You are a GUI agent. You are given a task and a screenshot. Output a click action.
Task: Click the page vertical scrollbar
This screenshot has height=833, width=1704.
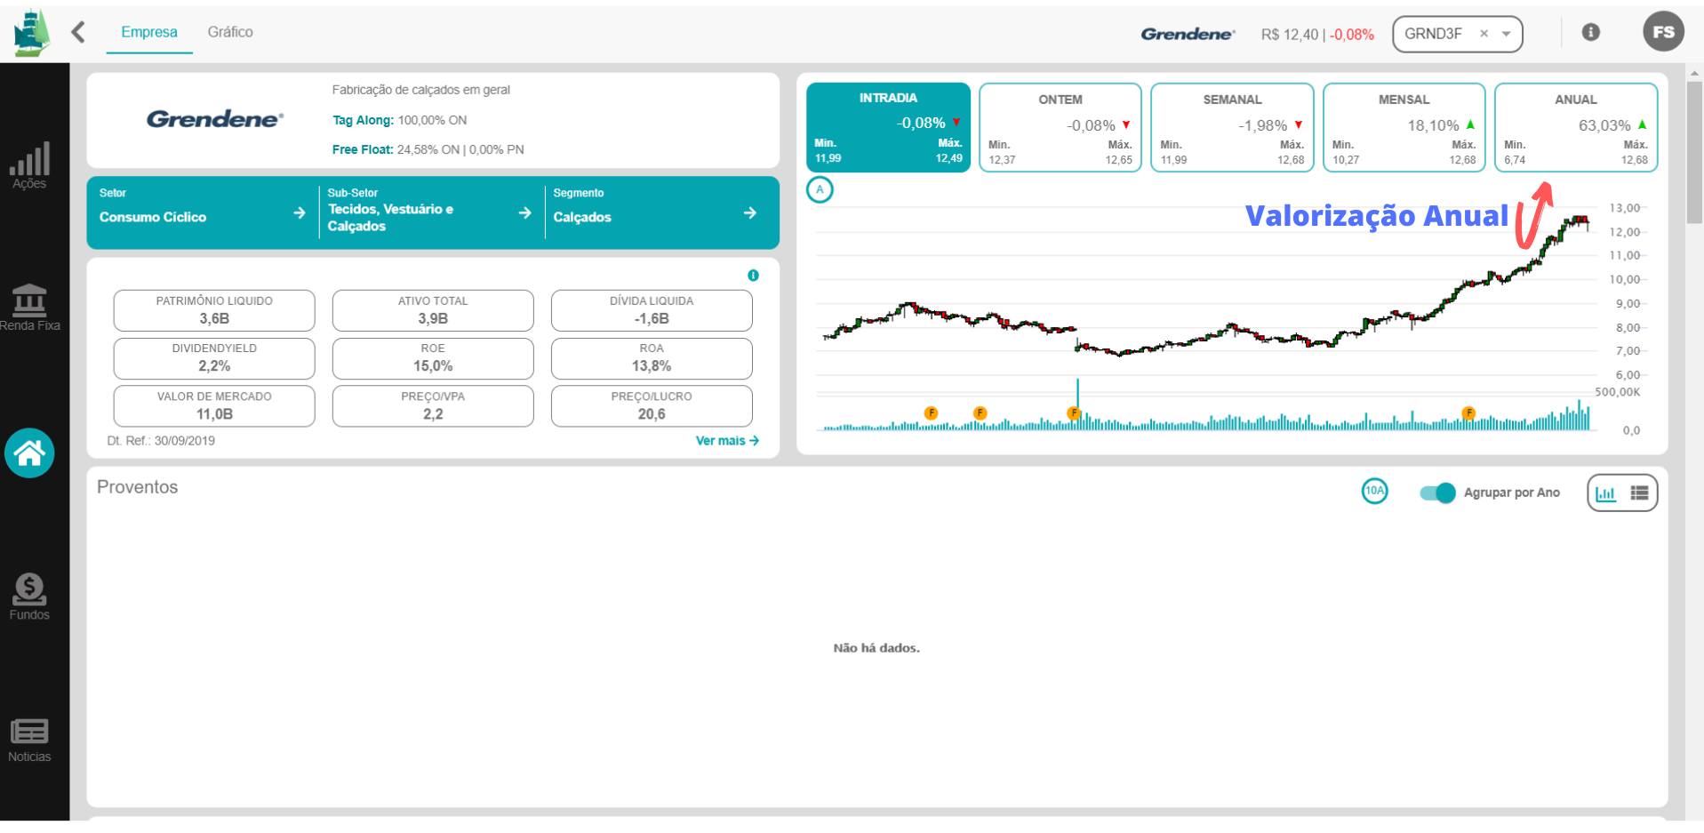[1694, 153]
